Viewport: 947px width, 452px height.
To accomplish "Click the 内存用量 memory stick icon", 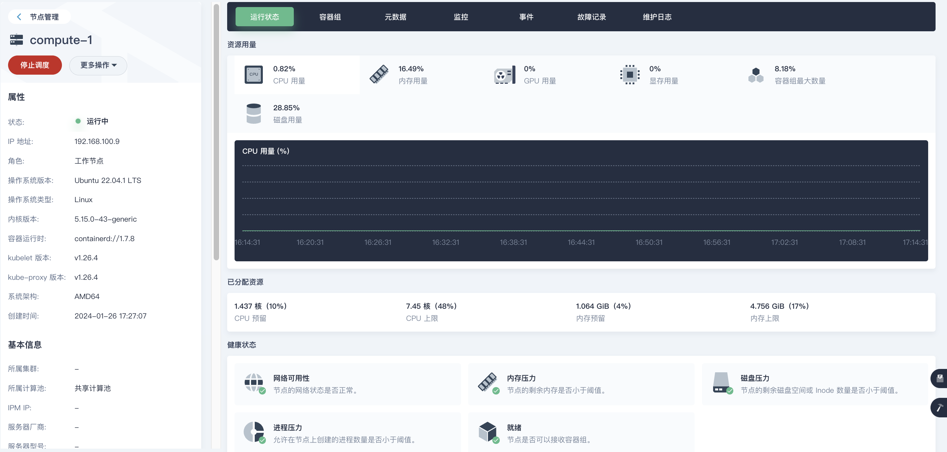I will coord(379,75).
